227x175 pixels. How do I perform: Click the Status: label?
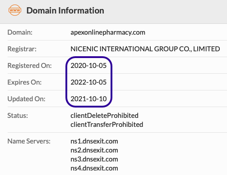[18, 116]
